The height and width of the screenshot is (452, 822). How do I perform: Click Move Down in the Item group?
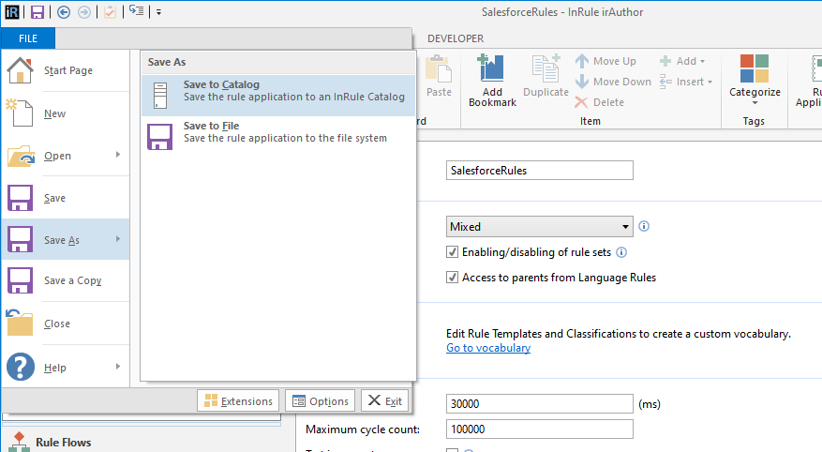[613, 82]
